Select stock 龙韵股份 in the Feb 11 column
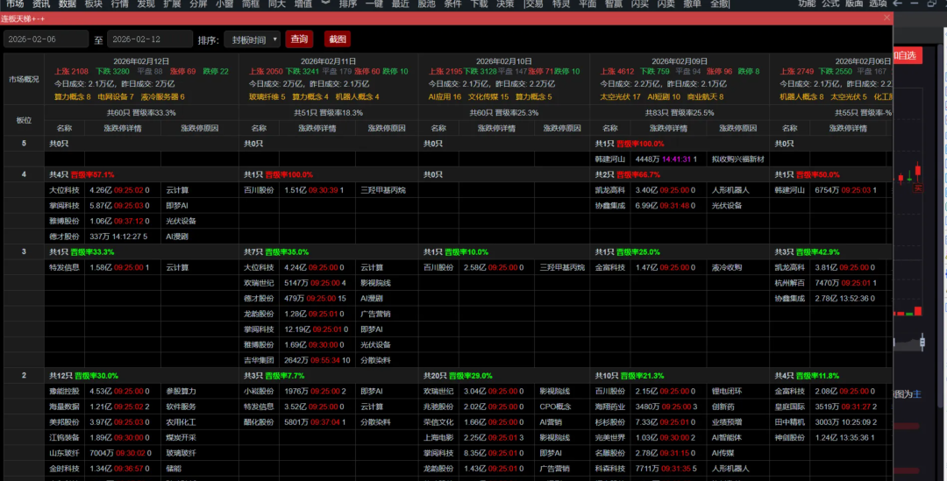947x481 pixels. [x=259, y=314]
